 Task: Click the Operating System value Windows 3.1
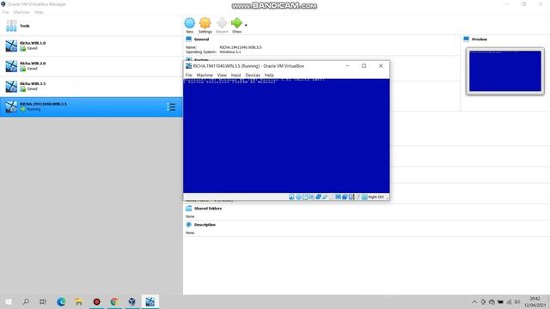click(230, 51)
